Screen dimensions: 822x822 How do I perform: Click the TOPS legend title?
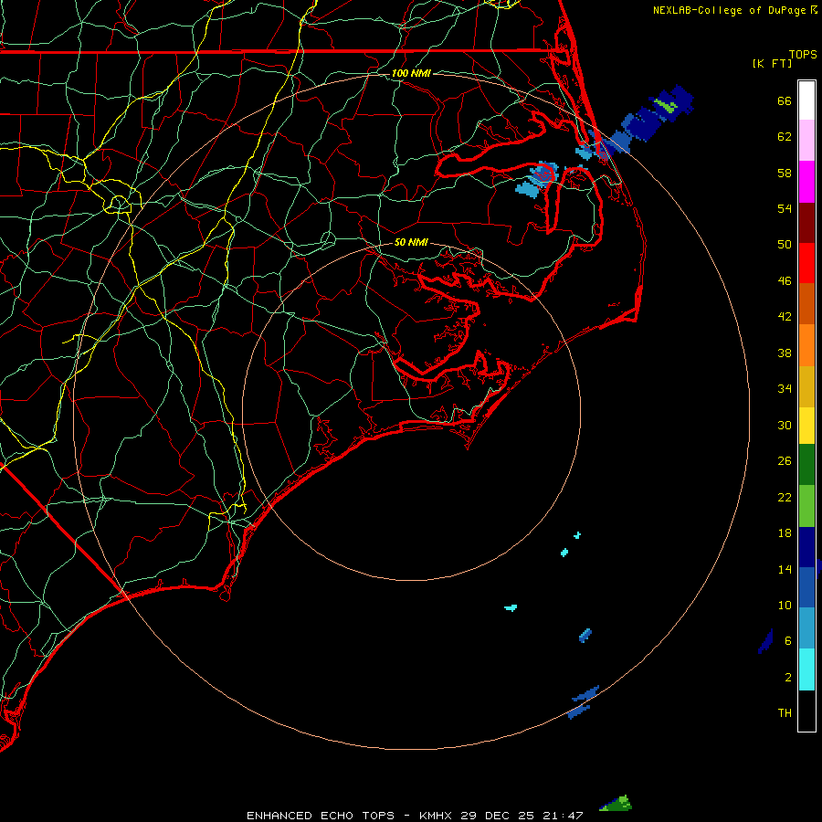pos(803,55)
